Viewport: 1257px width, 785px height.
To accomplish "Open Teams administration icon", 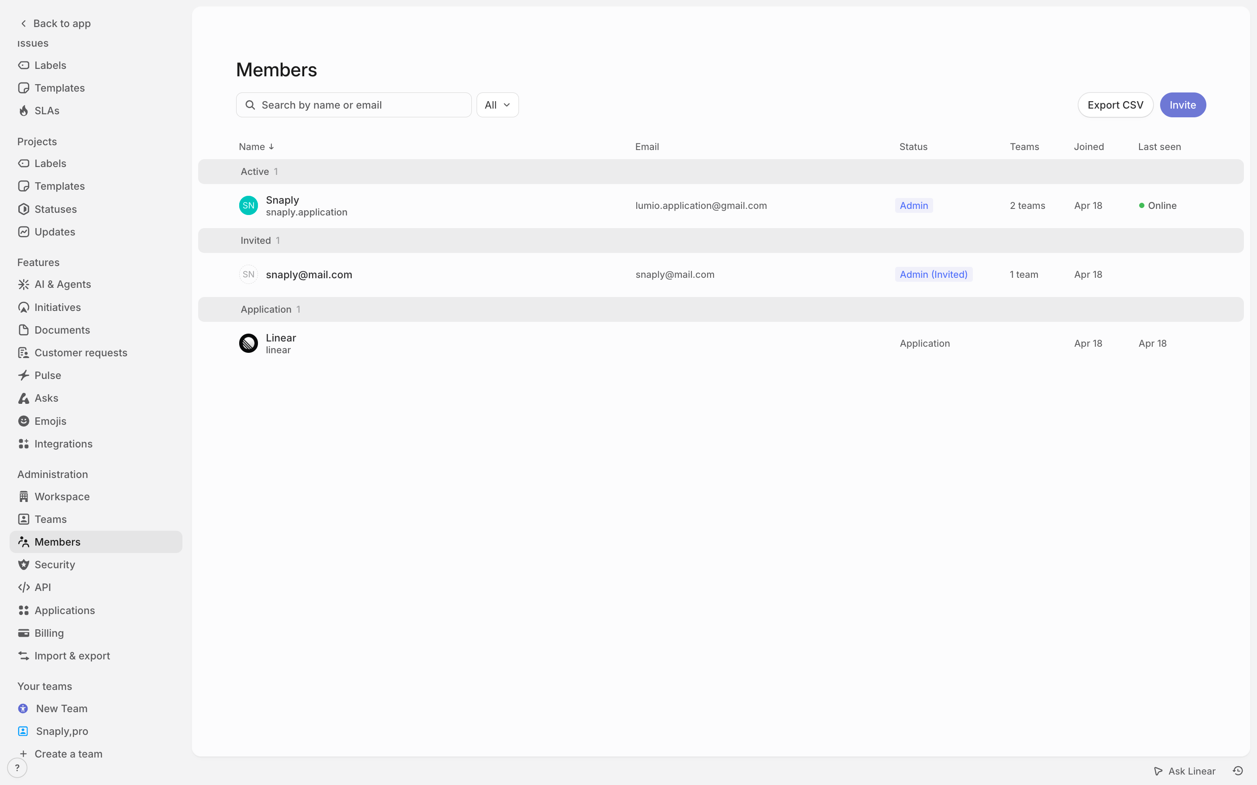I will click(24, 519).
